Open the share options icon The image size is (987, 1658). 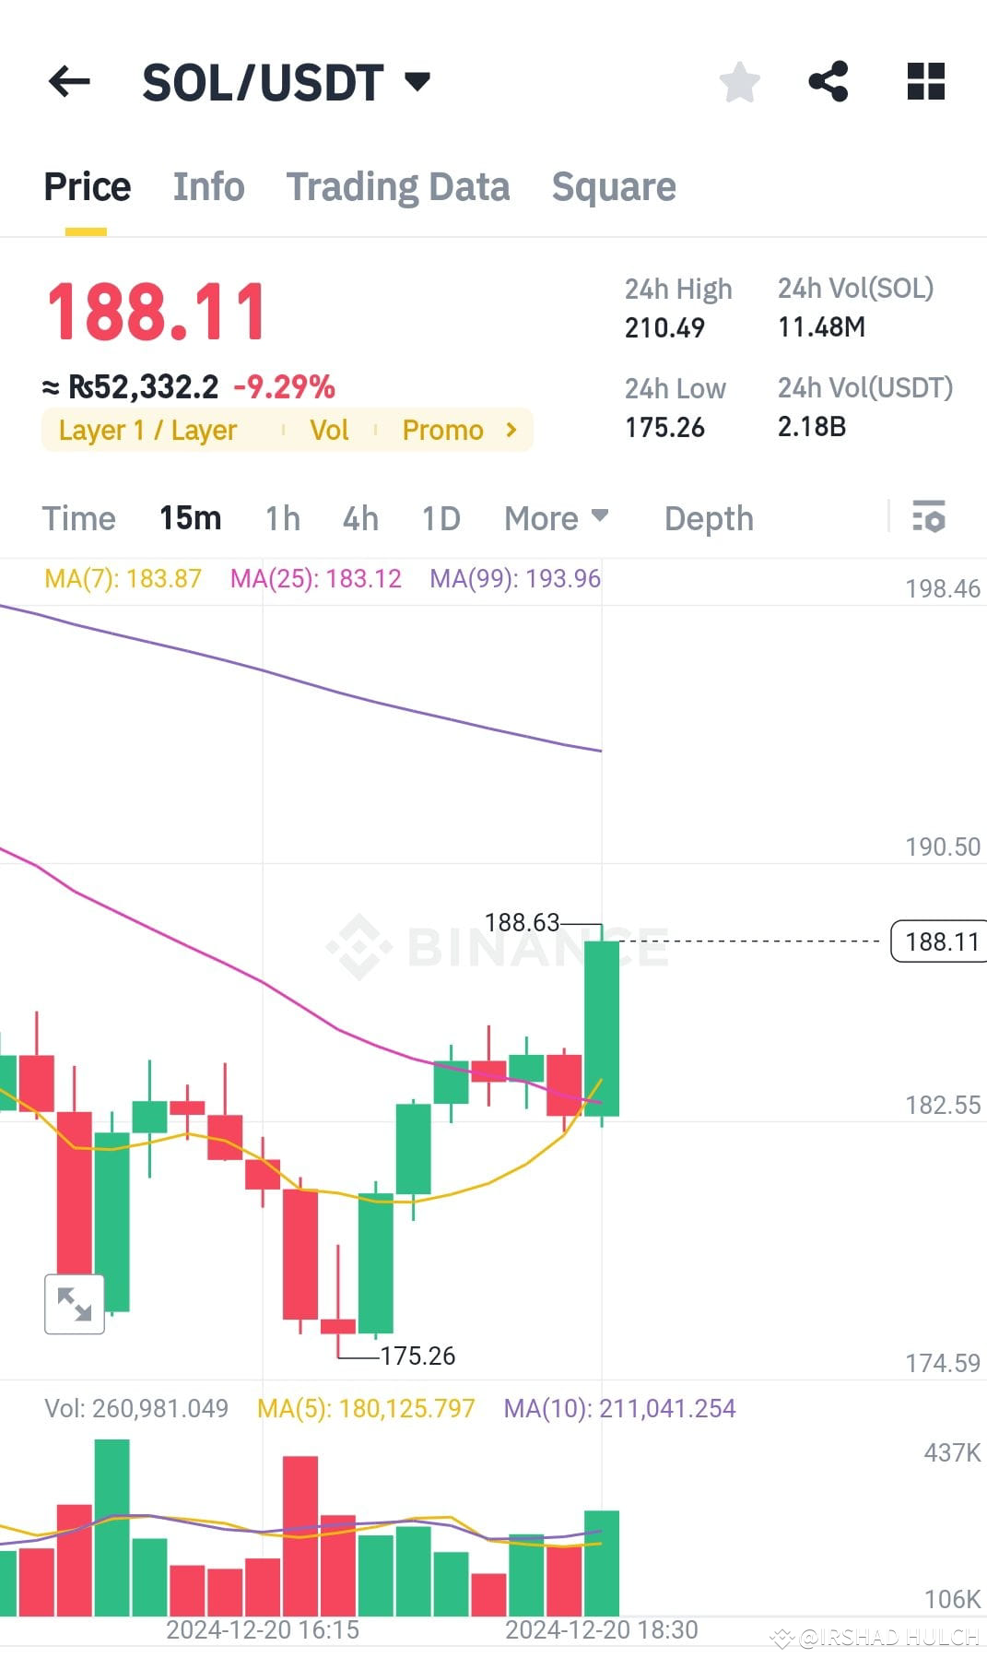(x=828, y=82)
